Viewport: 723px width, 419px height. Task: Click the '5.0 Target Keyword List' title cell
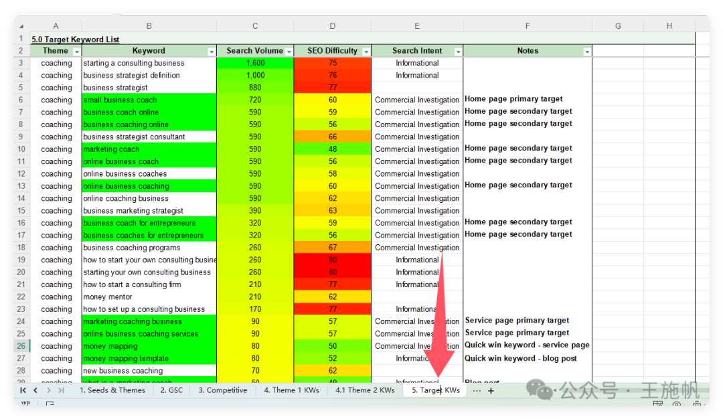(x=75, y=39)
